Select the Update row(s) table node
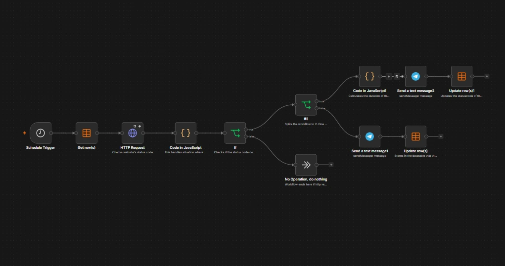 [415, 136]
